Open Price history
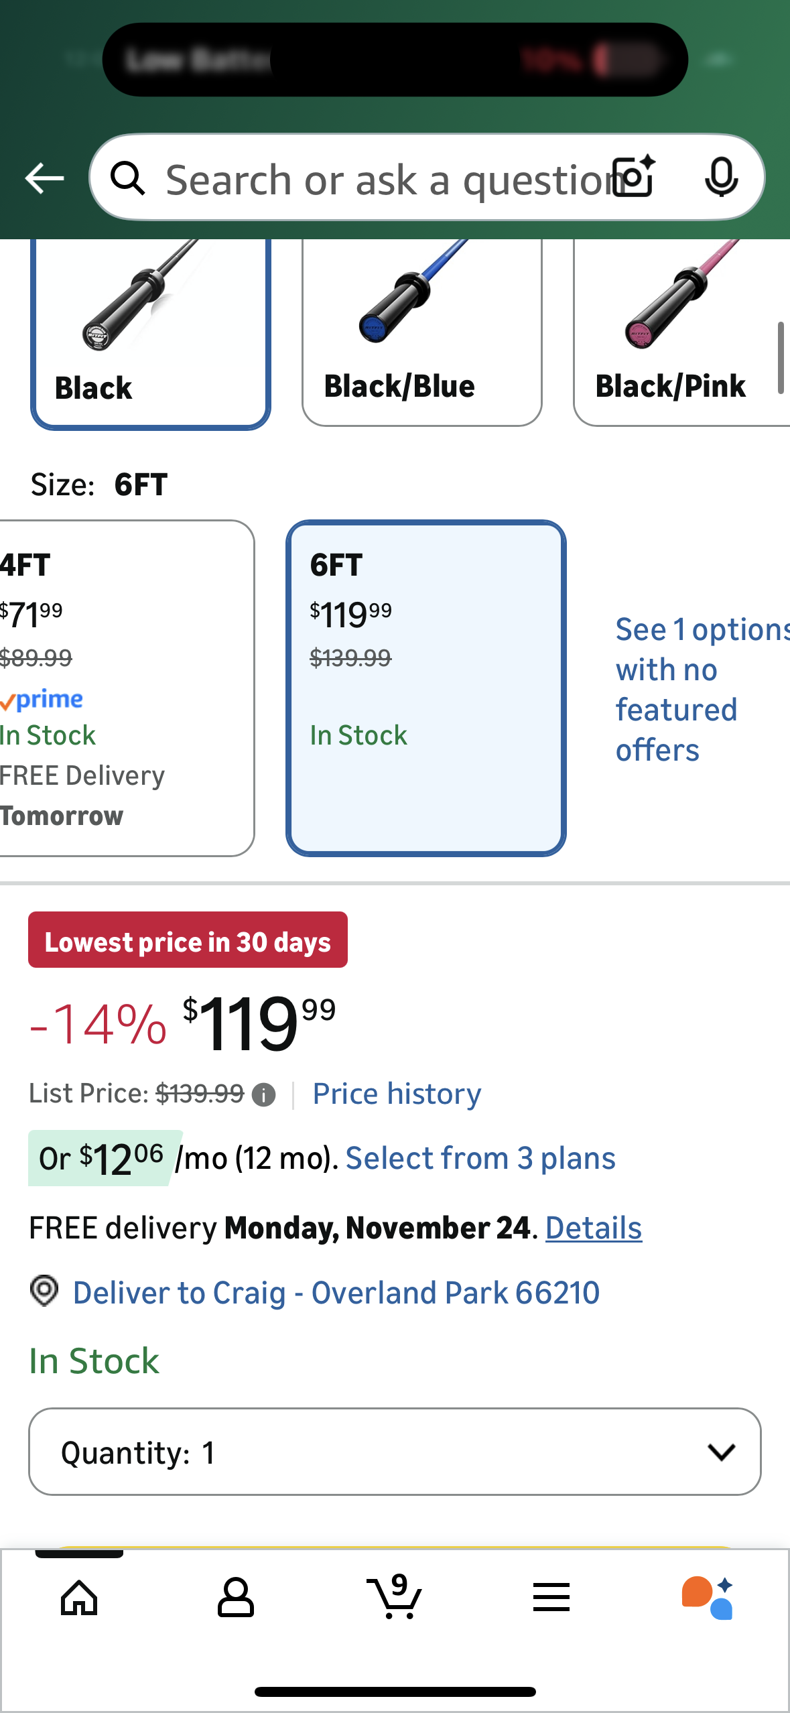790x1713 pixels. tap(396, 1093)
